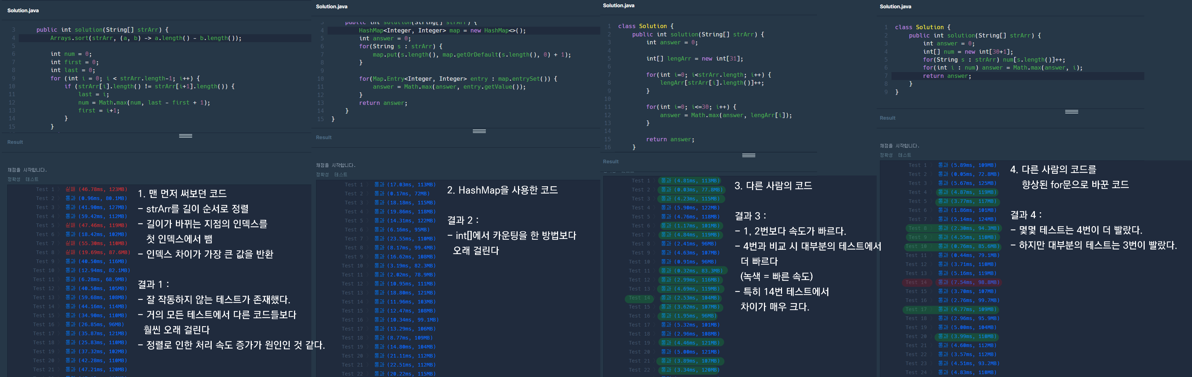Click result 'Test 16 통과 (10.34ms, 99.1MB)'
The image size is (1192, 377).
pyautogui.click(x=390, y=320)
